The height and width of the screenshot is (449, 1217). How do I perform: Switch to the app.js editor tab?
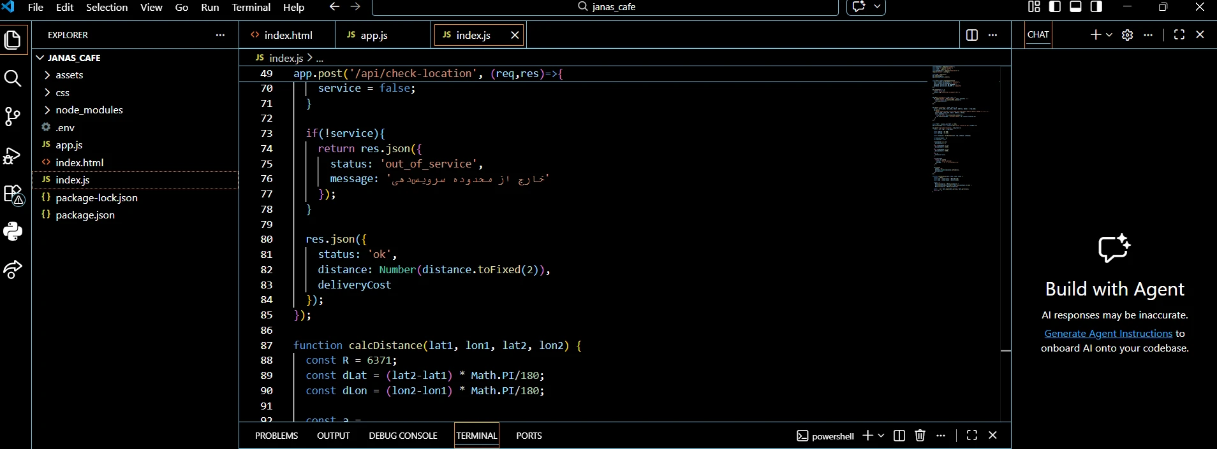(x=374, y=35)
